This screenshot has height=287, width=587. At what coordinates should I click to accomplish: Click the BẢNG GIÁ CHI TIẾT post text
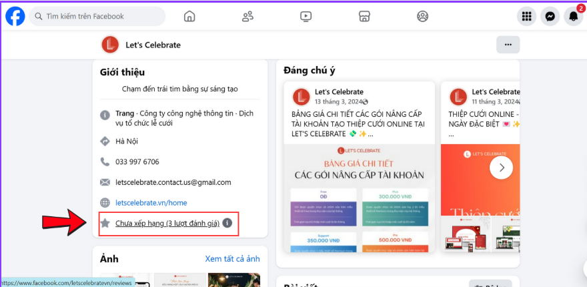(359, 123)
